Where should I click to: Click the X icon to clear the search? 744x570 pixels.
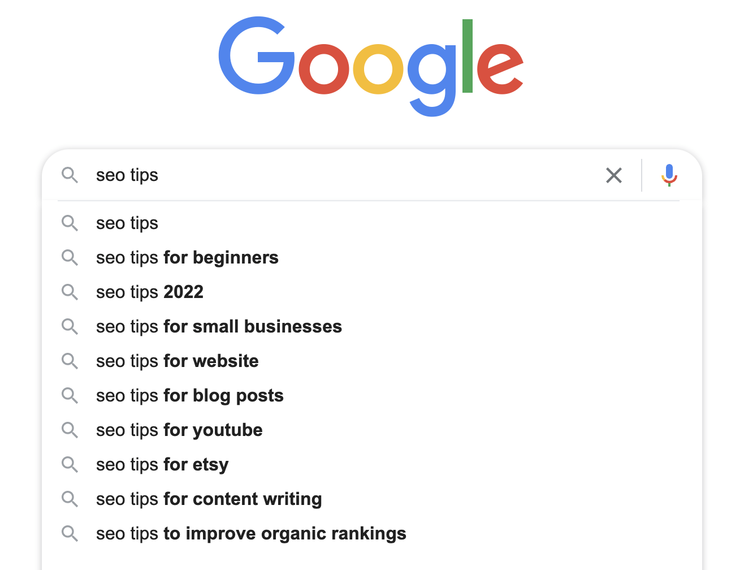coord(614,175)
